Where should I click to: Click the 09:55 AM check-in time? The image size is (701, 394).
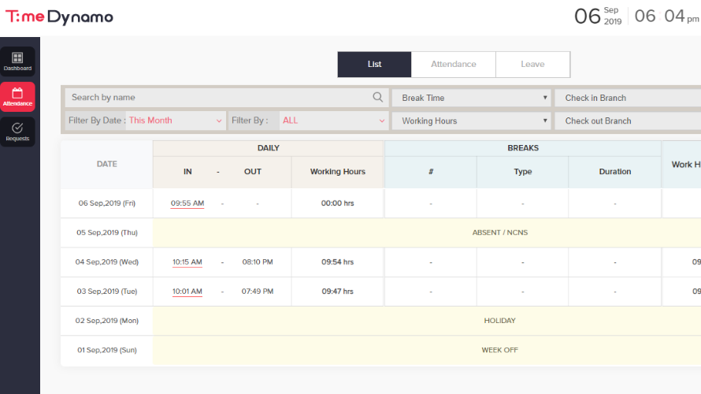[187, 203]
